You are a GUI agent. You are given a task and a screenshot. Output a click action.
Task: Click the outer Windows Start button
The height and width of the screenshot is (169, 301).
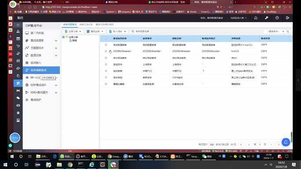pos(5,165)
